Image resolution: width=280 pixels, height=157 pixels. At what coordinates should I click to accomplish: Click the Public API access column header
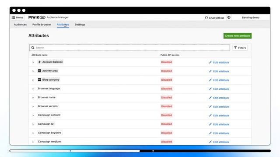click(x=170, y=55)
